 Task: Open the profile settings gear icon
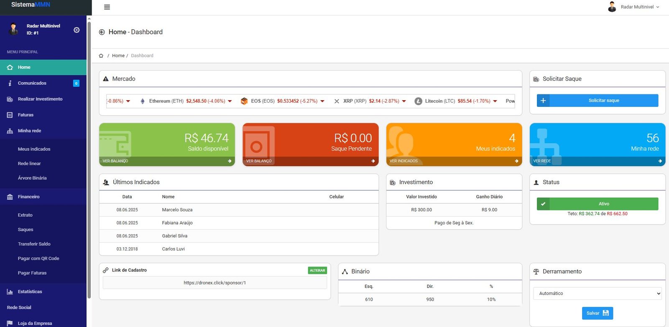coord(77,30)
